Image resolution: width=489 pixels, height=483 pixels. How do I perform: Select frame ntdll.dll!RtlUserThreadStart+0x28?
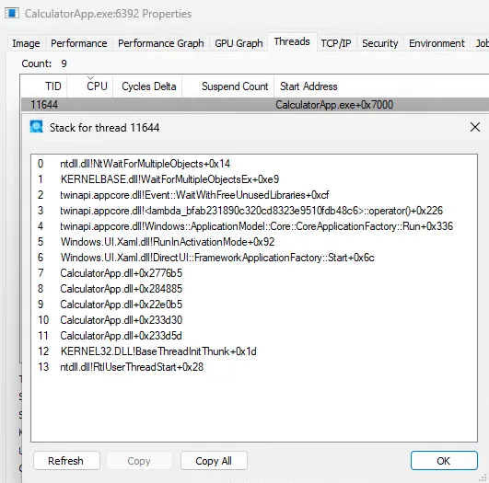254,367
